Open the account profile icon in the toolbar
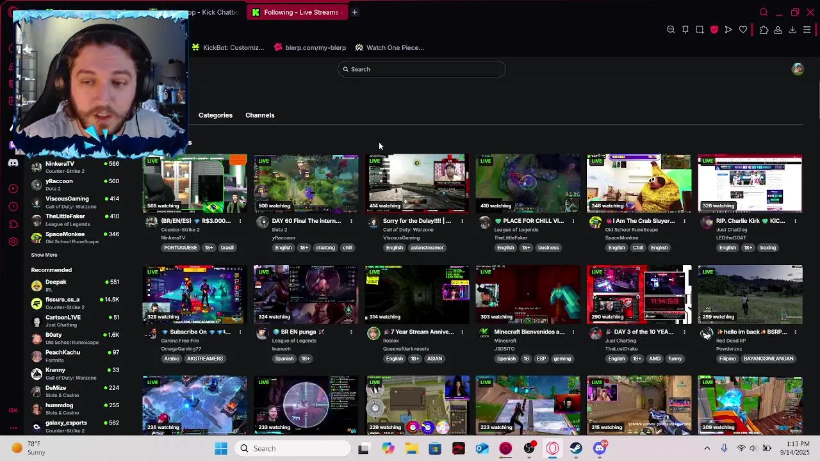This screenshot has height=461, width=820. 778,29
